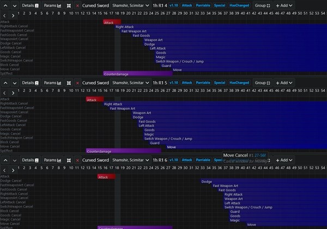The width and height of the screenshot is (327, 229).
Task: Open Shamshir, Scimitar dropdown in first panel
Action: [130, 5]
